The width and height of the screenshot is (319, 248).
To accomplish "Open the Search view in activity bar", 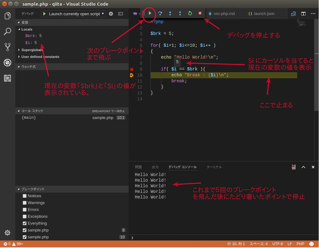I will pos(7,31).
